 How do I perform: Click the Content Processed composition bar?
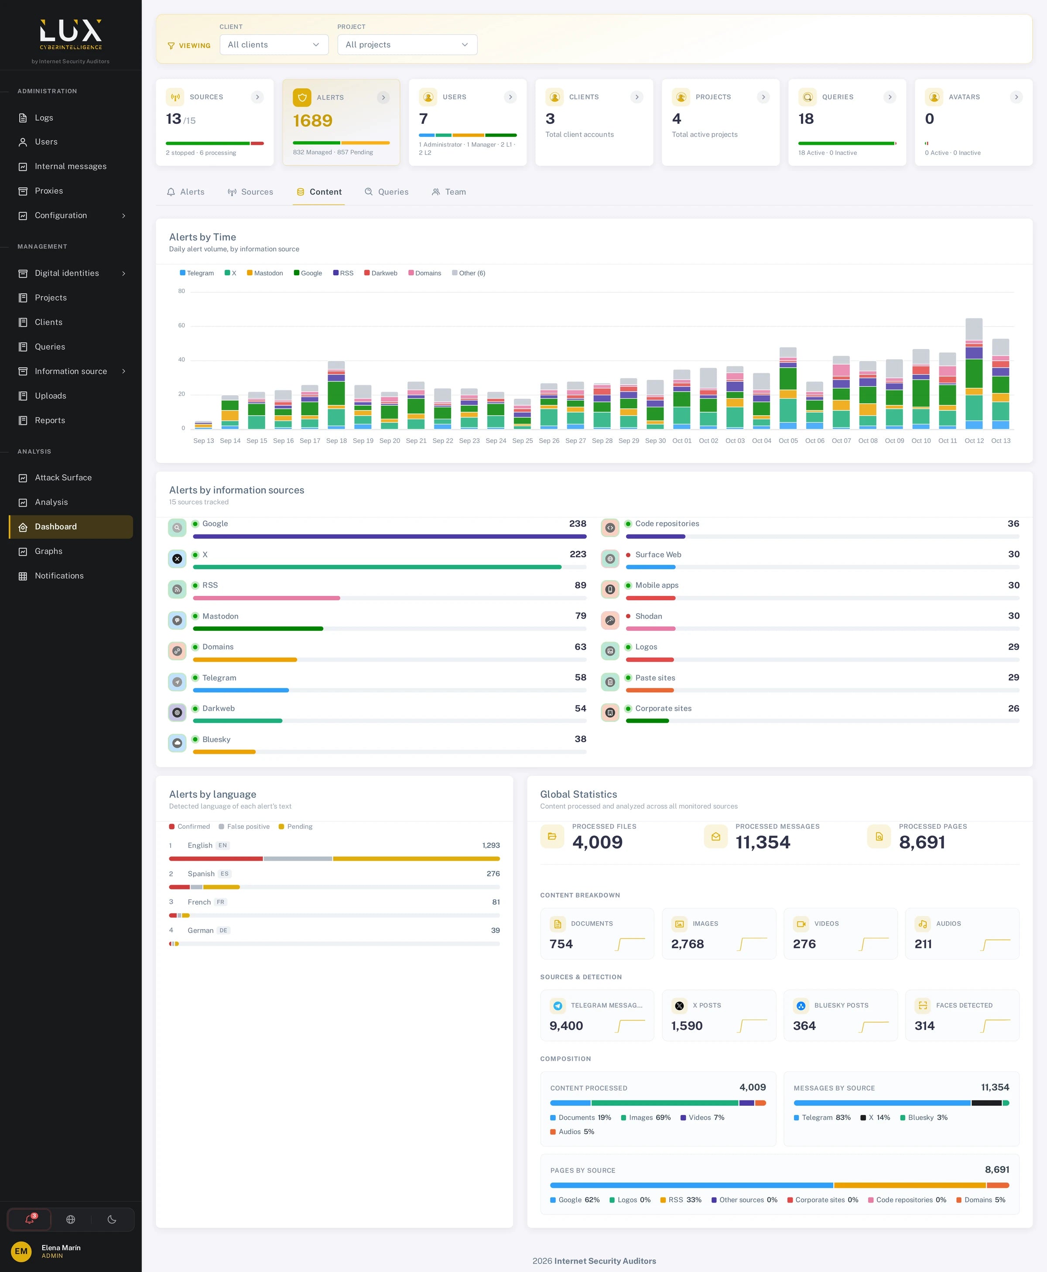(658, 1103)
